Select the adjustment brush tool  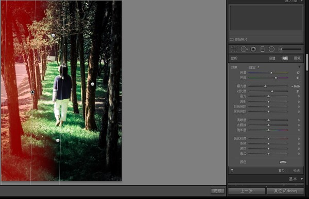point(290,49)
